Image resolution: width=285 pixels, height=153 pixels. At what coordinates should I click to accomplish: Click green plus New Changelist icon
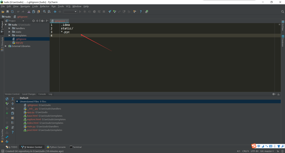click(x=7, y=113)
